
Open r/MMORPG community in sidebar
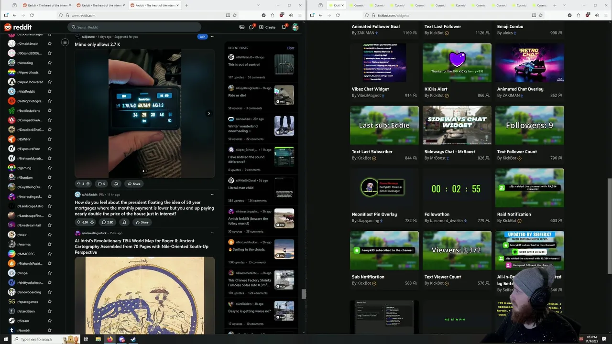coord(25,254)
